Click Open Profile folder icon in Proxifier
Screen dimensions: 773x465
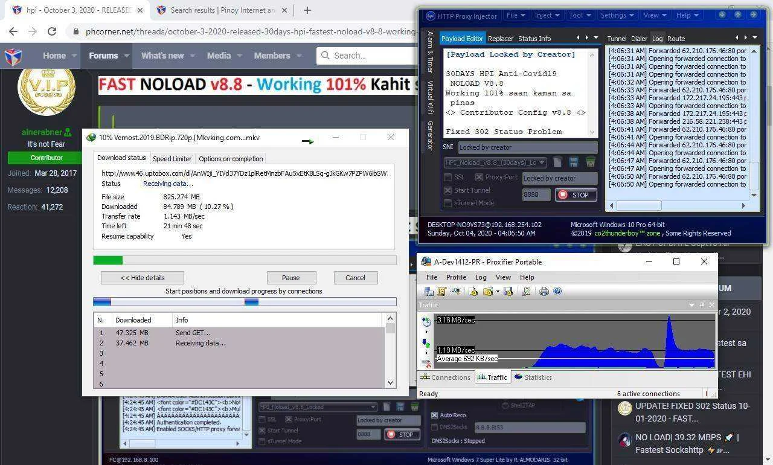coord(488,291)
